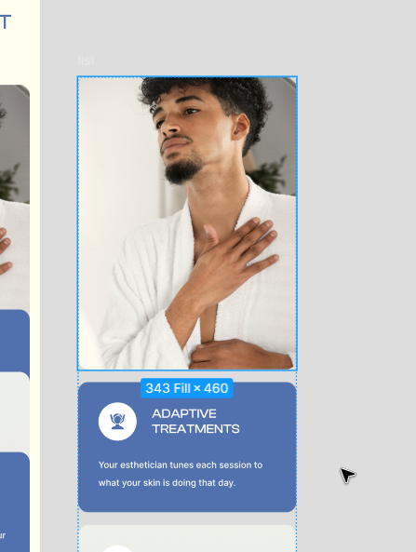This screenshot has height=552, width=416.
Task: Click the 343 Fill × 460 size badge
Action: (187, 388)
